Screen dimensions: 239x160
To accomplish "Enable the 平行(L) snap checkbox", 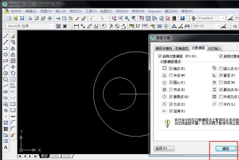I will pos(221,104).
